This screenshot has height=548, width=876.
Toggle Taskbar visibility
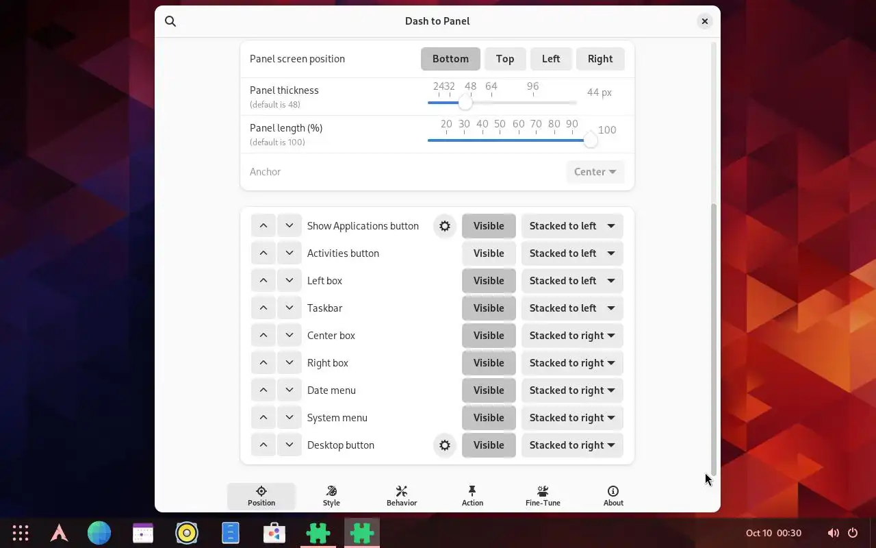tap(489, 308)
